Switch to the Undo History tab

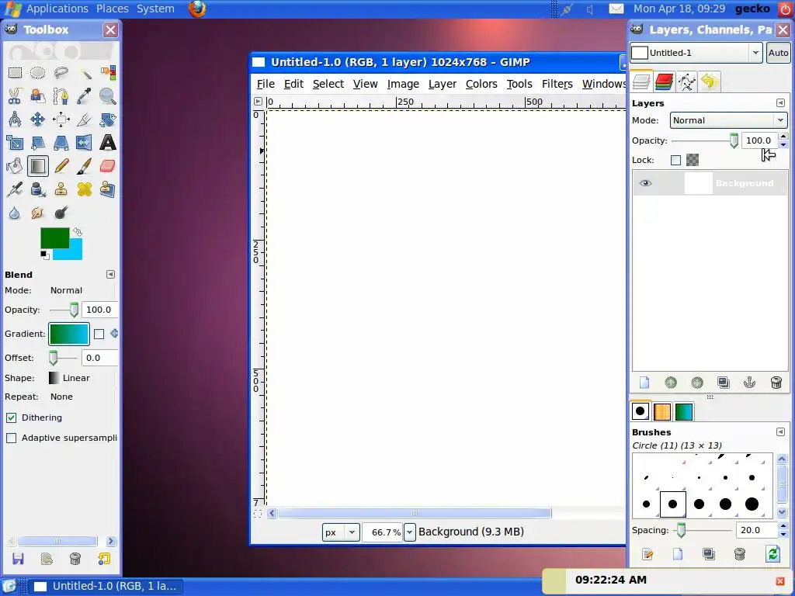[710, 81]
